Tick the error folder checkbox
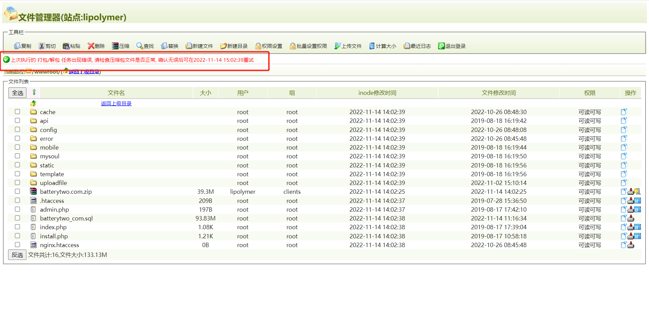The height and width of the screenshot is (318, 649). [17, 138]
